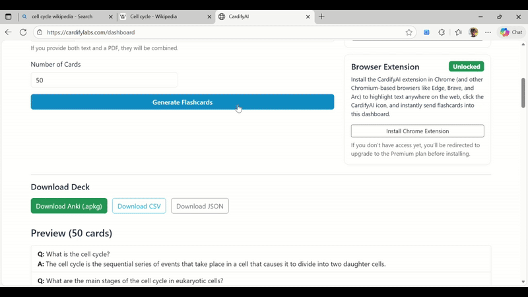The image size is (528, 297).
Task: Click the Install Chrome Extension button
Action: click(x=417, y=131)
